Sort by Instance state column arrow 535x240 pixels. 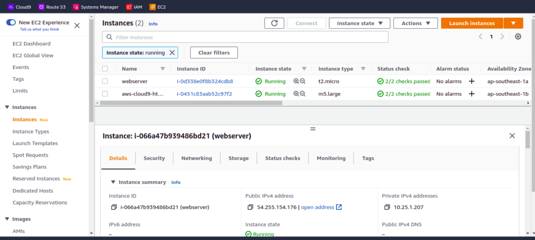tap(304, 68)
